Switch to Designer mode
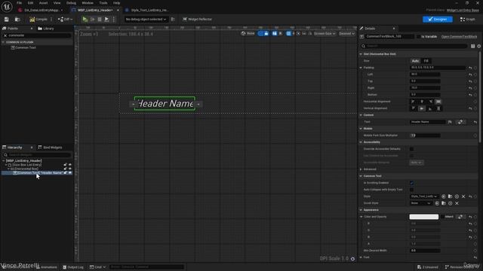 438,20
